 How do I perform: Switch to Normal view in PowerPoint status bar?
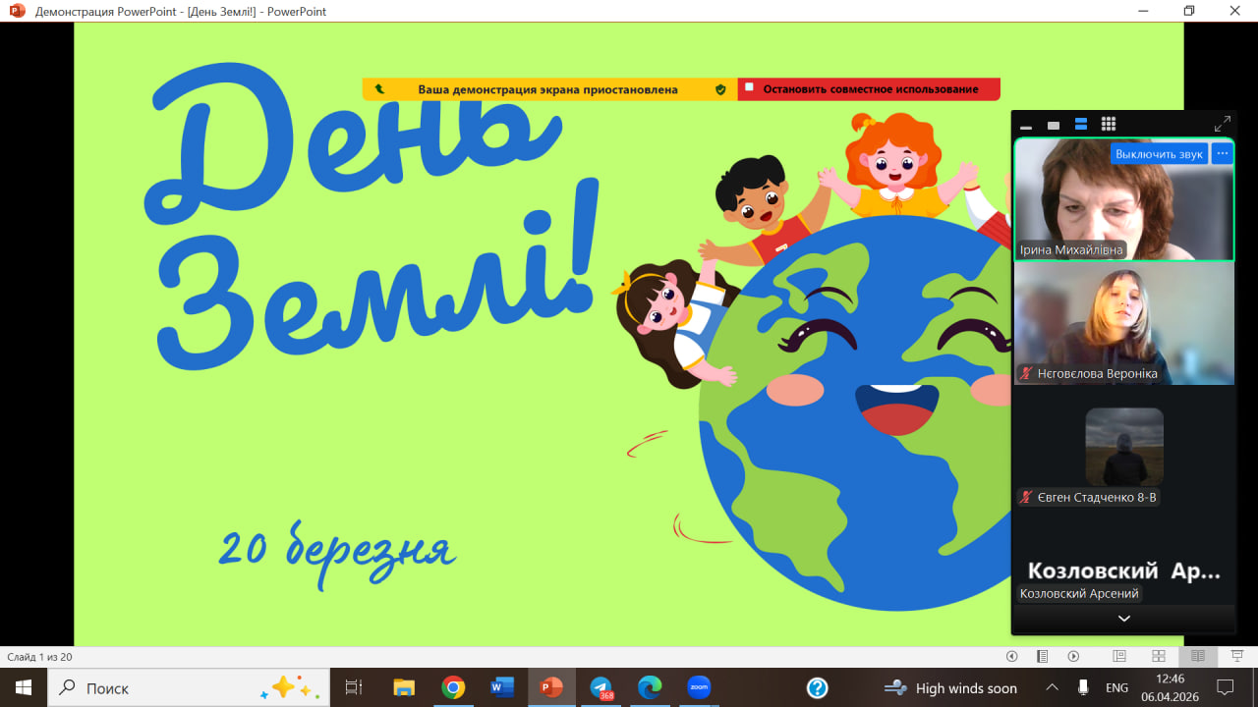pyautogui.click(x=1119, y=656)
